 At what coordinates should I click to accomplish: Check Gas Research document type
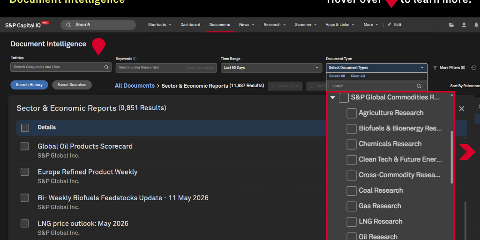tap(352, 206)
